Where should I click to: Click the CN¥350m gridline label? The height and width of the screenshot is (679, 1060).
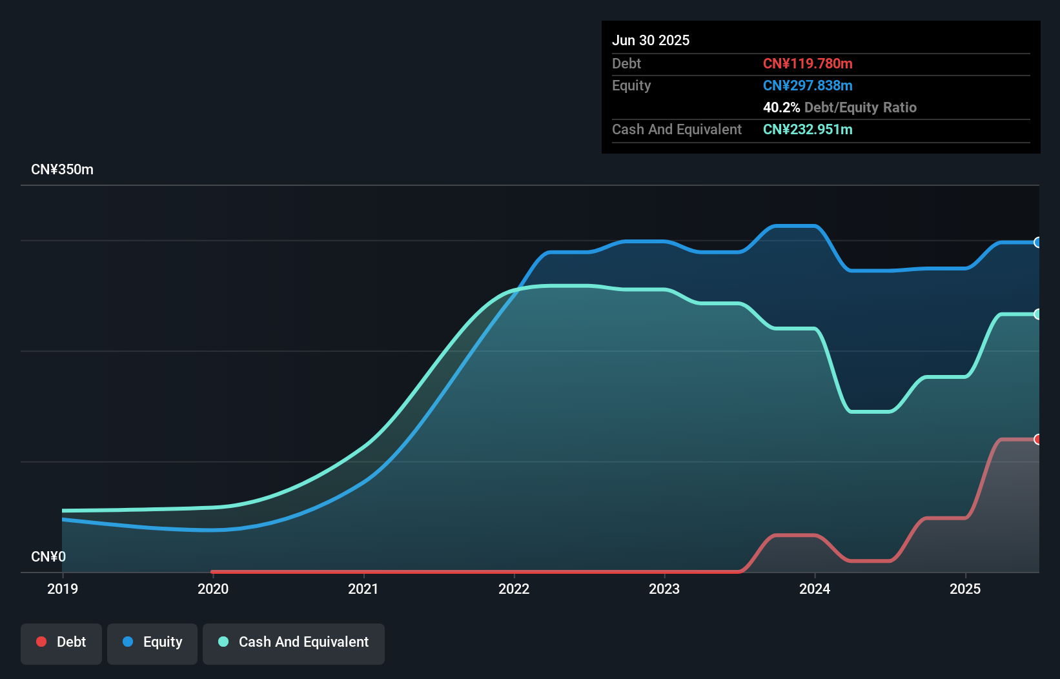coord(63,169)
